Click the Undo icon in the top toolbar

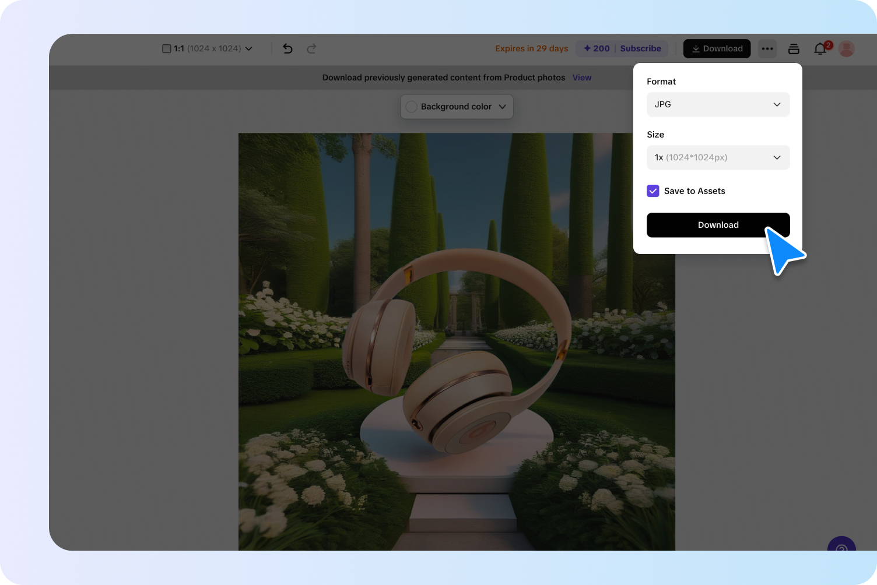[287, 49]
